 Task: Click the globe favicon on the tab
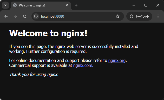click(15, 5)
